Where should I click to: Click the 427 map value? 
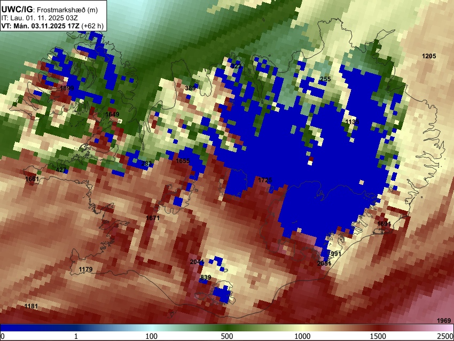tap(61, 170)
